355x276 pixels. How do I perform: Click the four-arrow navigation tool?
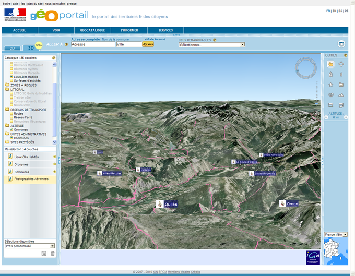pos(341,64)
